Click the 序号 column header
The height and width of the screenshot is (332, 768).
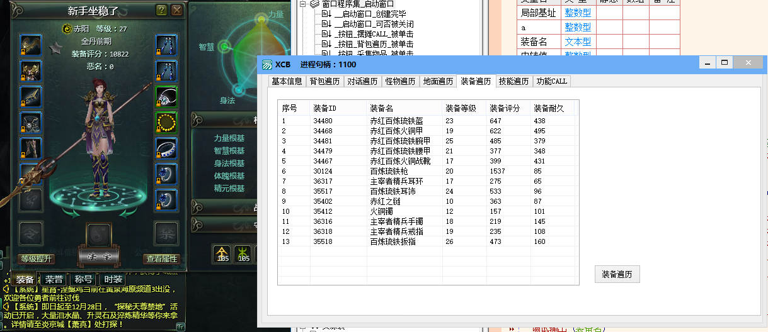point(294,108)
